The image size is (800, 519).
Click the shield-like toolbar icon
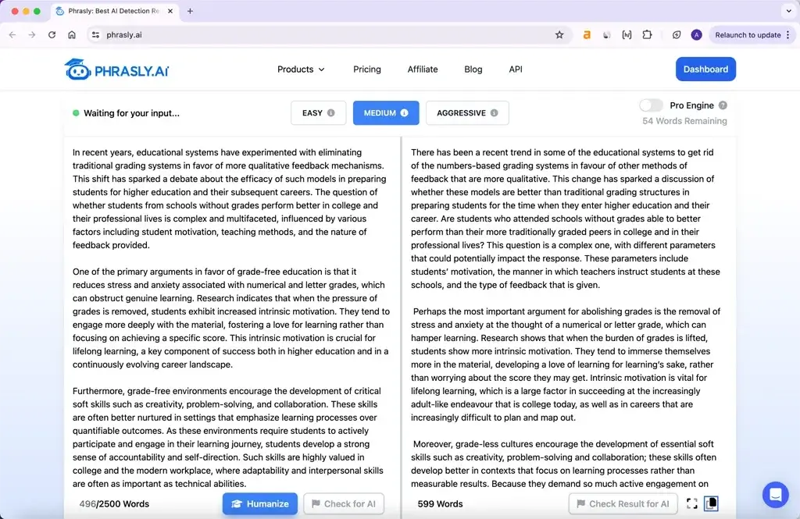tap(677, 34)
